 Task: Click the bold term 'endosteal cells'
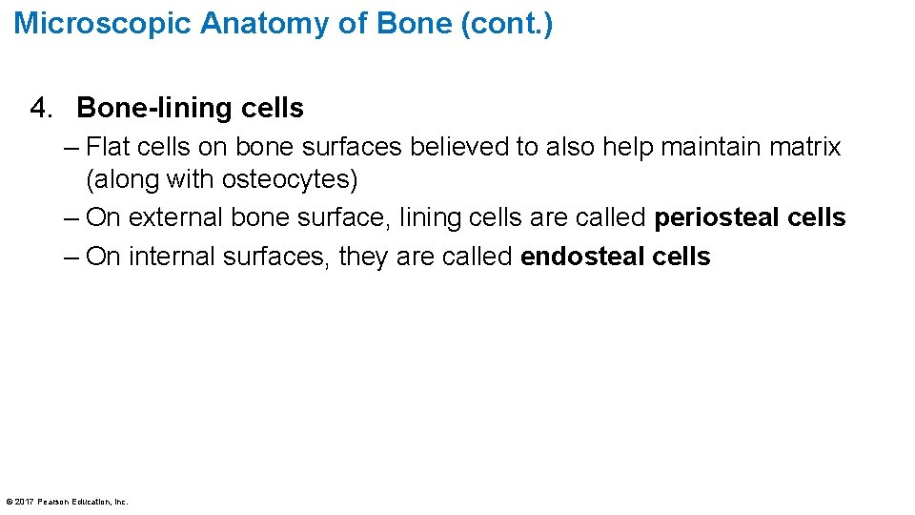615,257
